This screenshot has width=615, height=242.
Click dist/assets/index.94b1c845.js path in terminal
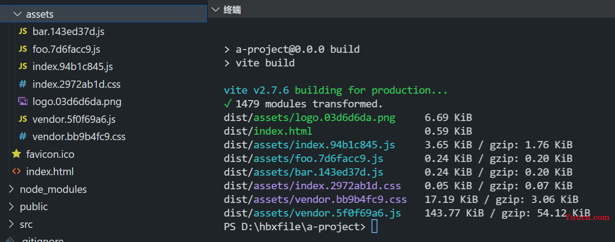coord(309,145)
